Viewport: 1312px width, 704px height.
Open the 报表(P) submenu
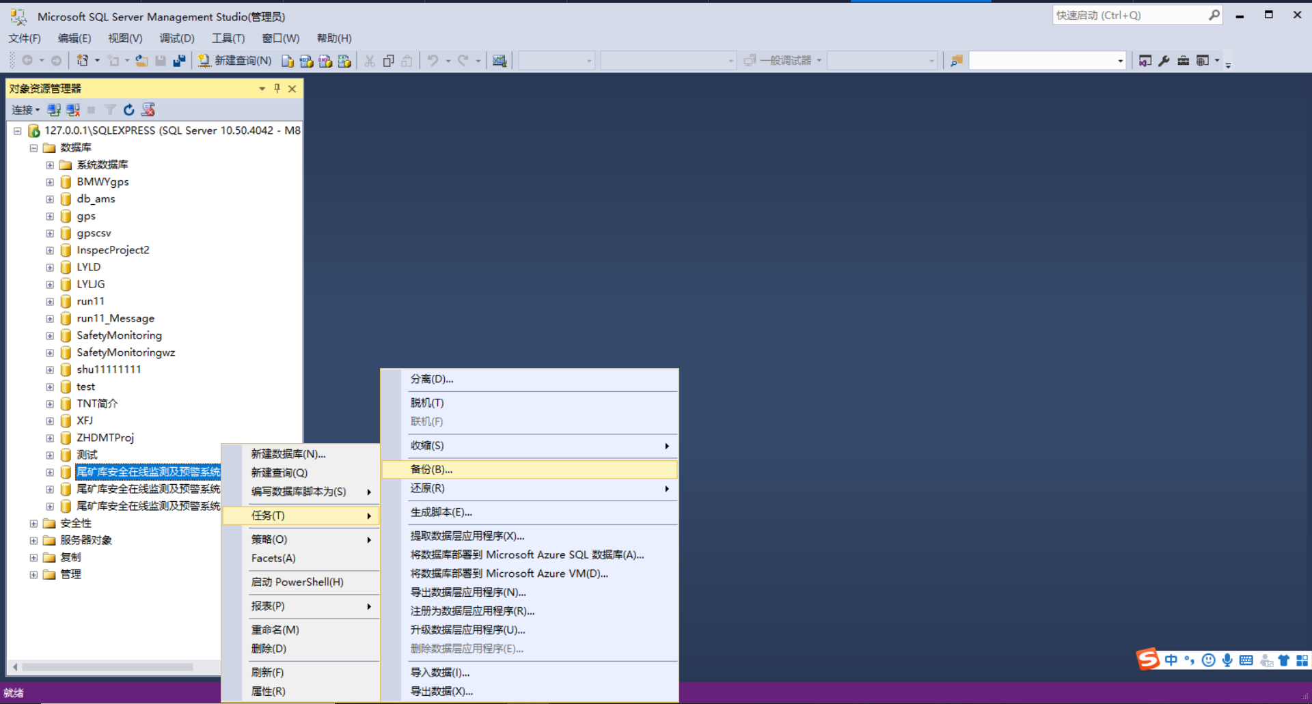coord(301,606)
